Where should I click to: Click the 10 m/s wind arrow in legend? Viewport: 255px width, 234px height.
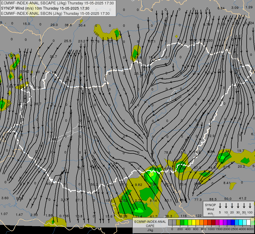pos(226,206)
